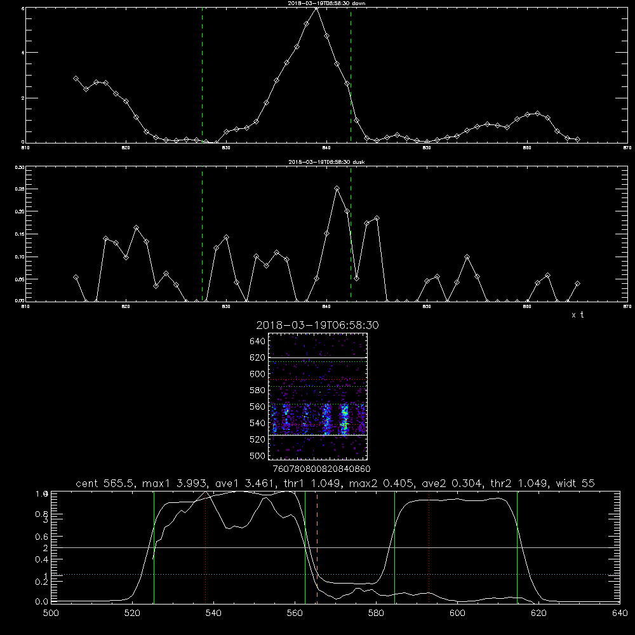
Task: Click the last diamond marker on dawn curve
Action: [577, 139]
